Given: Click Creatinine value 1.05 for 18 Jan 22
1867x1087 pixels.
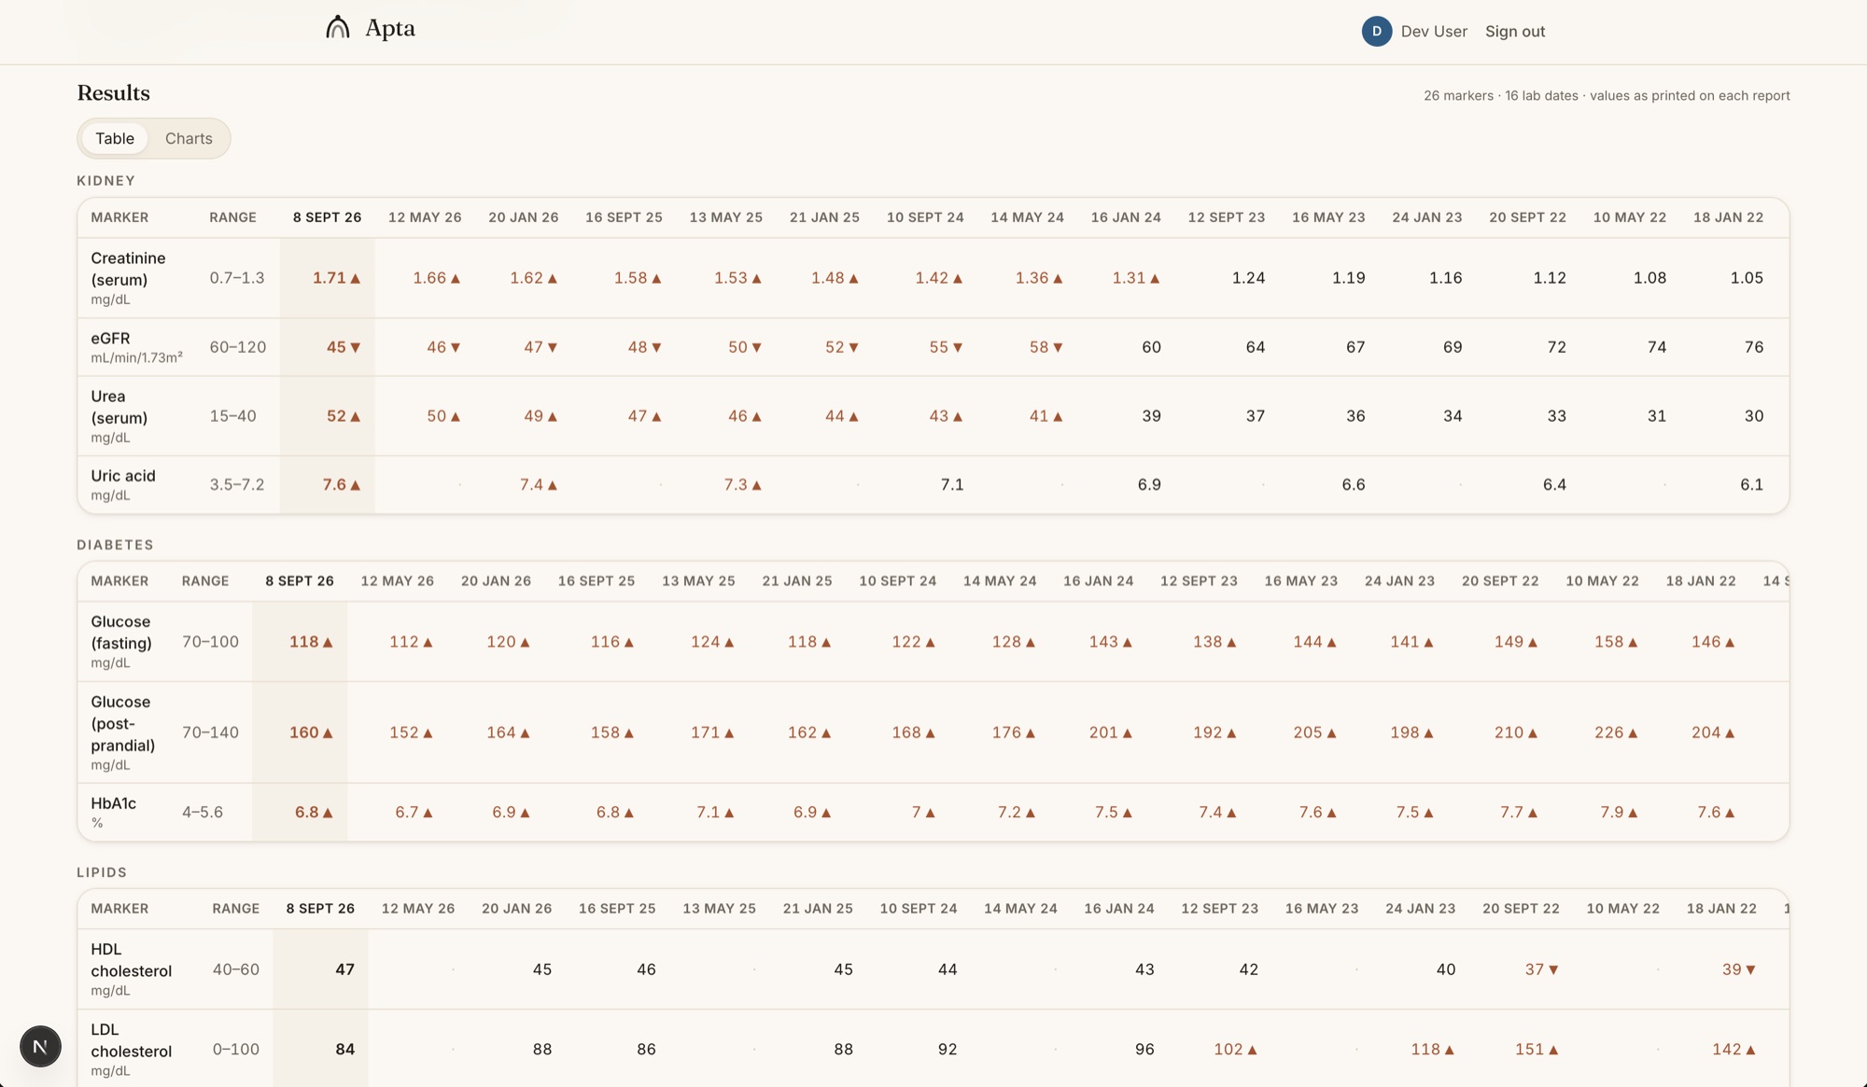Looking at the screenshot, I should pos(1747,278).
